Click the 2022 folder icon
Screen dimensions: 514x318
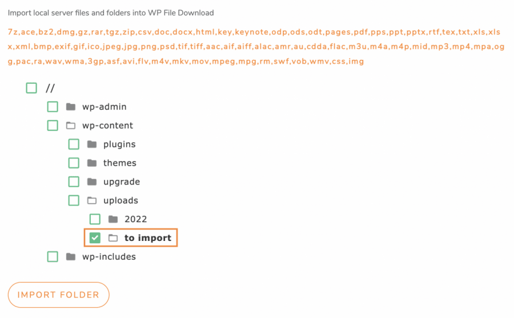[x=113, y=219]
